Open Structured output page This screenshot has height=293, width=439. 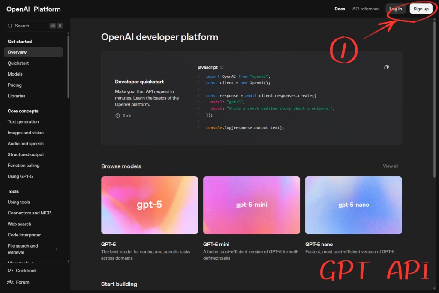pyautogui.click(x=26, y=154)
